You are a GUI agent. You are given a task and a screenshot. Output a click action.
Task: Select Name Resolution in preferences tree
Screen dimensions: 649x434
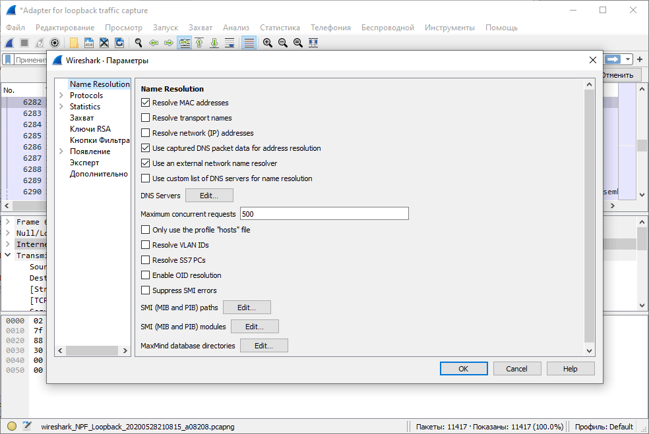[100, 84]
